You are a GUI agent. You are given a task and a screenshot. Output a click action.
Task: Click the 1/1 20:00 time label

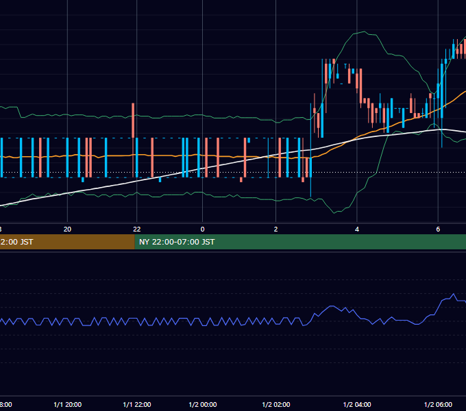click(67, 404)
